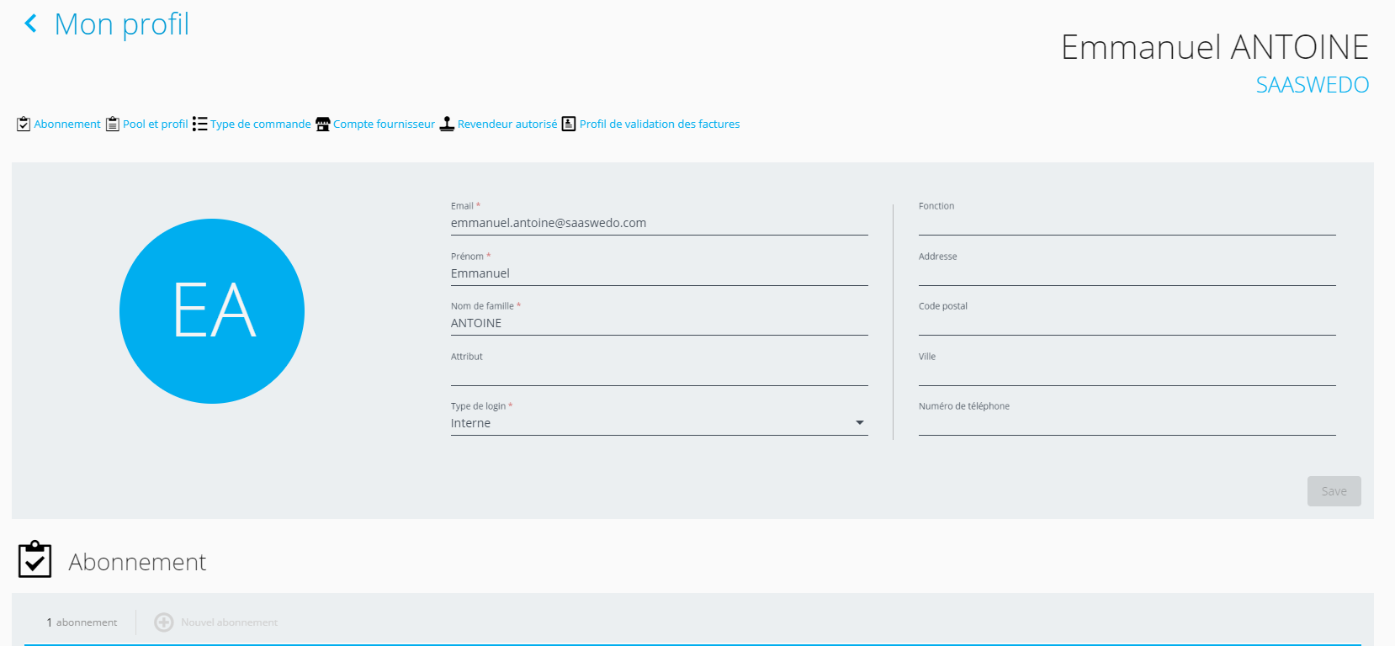
Task: Open the Abonnement navigation link
Action: [x=67, y=124]
